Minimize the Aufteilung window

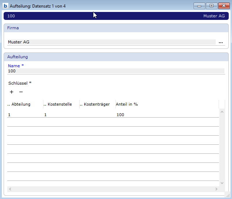click(x=199, y=6)
